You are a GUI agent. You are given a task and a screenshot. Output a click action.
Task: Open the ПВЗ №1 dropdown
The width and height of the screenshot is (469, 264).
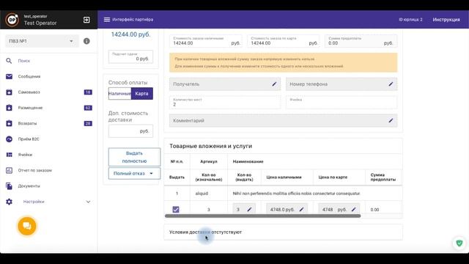coord(42,41)
